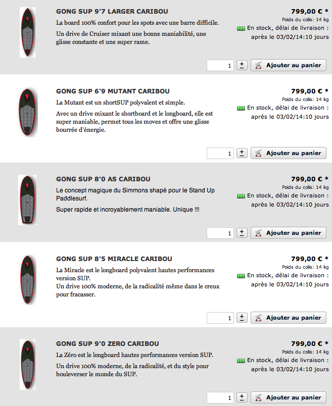This screenshot has width=332, height=406.
Task: Add the 6'9 Mutant Caribou to basket
Action: 289,154
